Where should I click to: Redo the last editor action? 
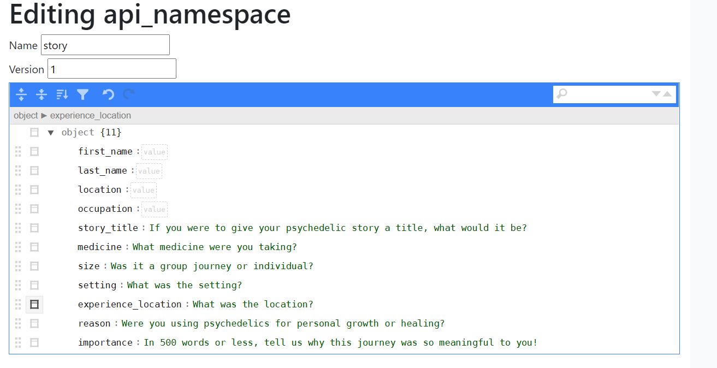pos(128,94)
